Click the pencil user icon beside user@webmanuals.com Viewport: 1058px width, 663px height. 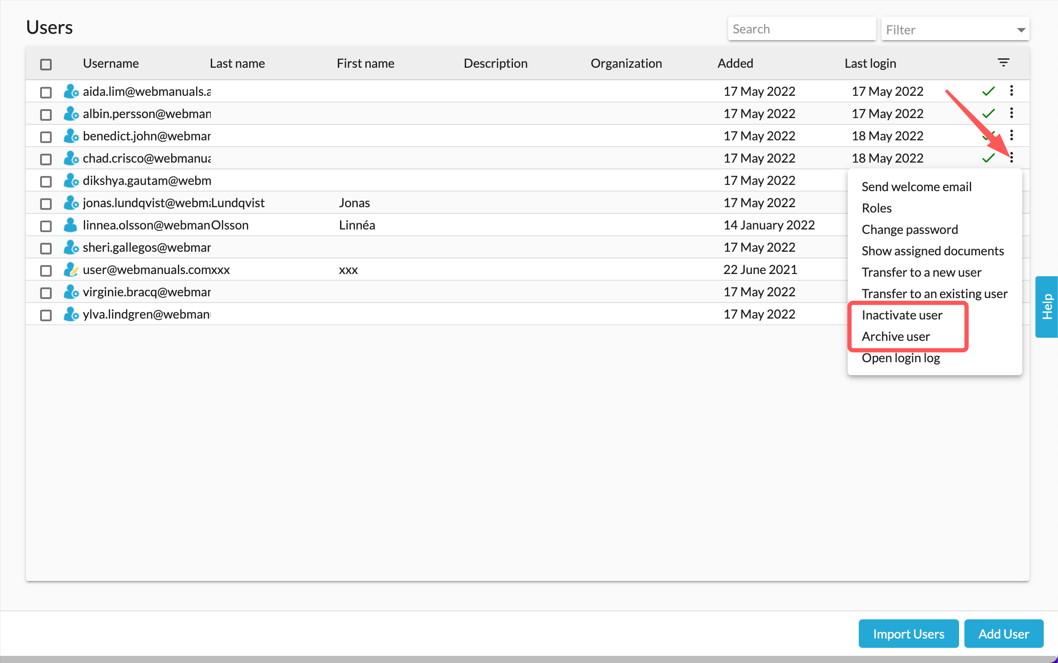click(x=71, y=270)
